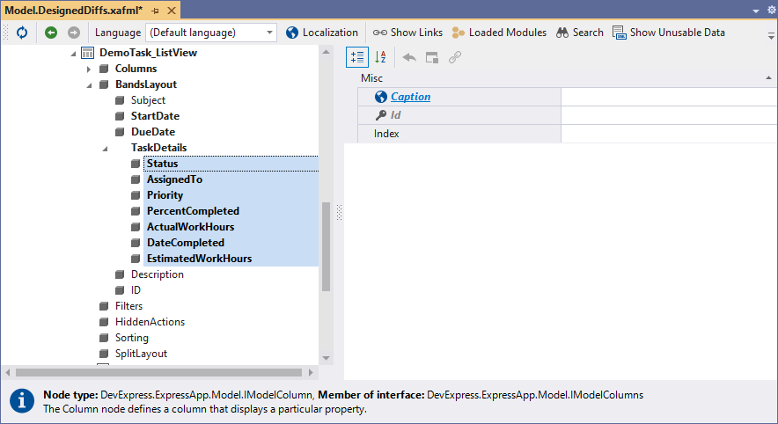The image size is (778, 424).
Task: Toggle Show Unusable Data
Action: (x=669, y=33)
